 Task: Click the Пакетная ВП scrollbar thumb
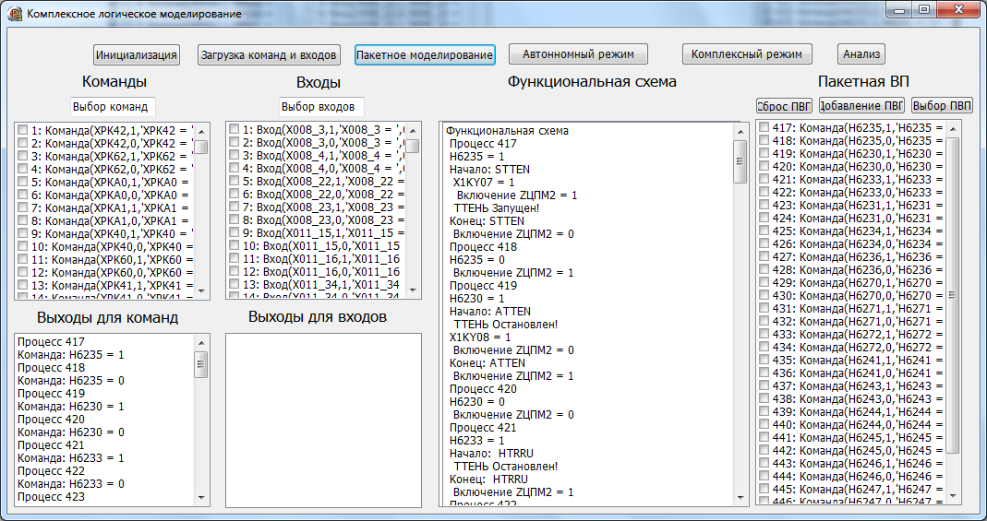tap(953, 294)
